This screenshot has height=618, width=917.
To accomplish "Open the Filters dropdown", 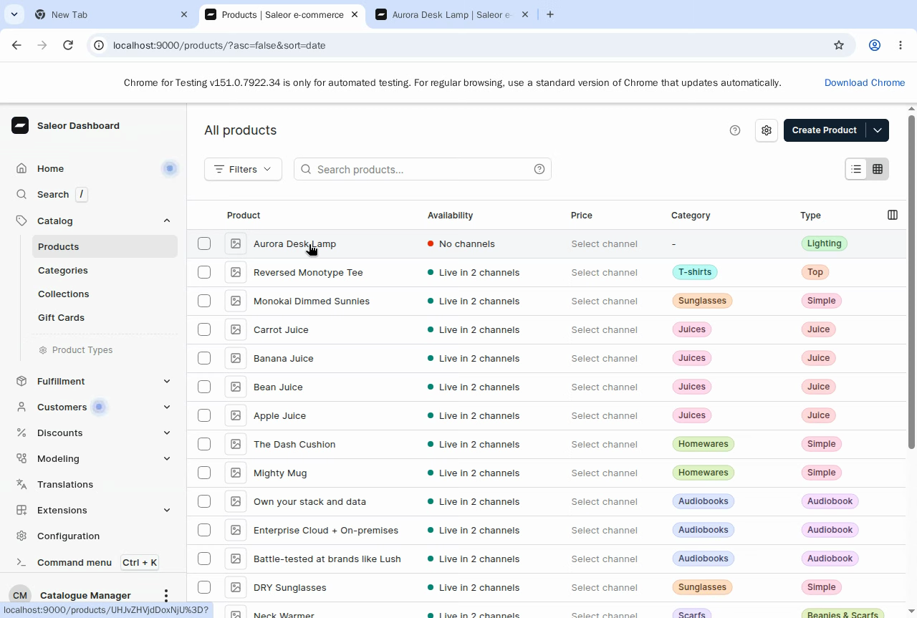I will pyautogui.click(x=243, y=169).
